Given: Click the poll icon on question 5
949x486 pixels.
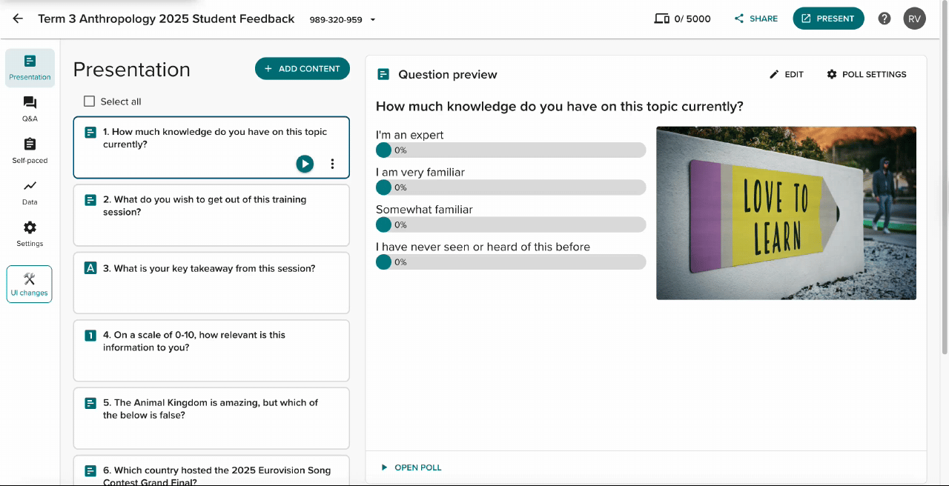Looking at the screenshot, I should click(90, 403).
